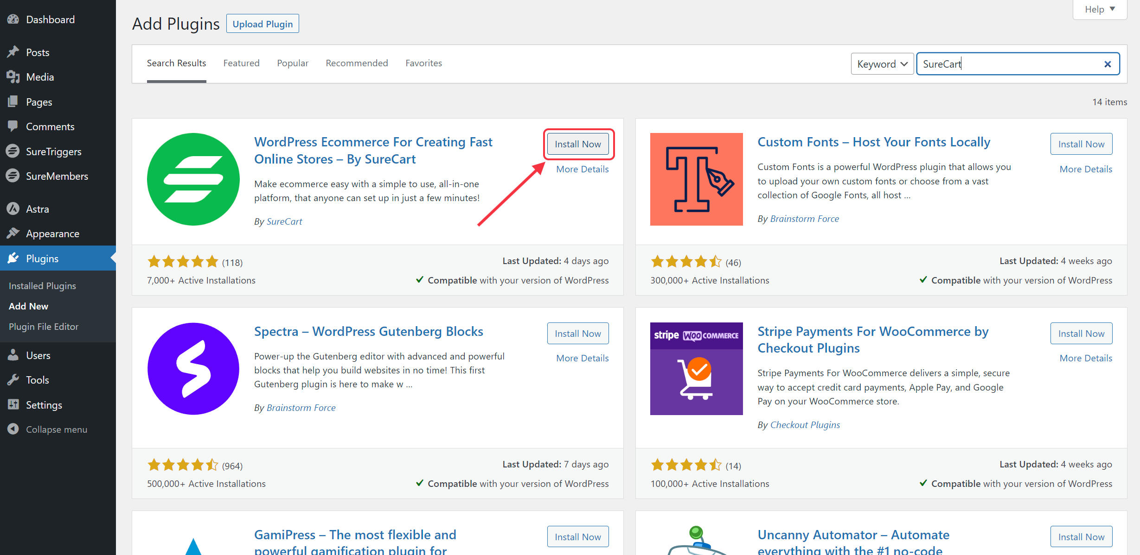
Task: Click the SureCart search input field
Action: [1018, 64]
